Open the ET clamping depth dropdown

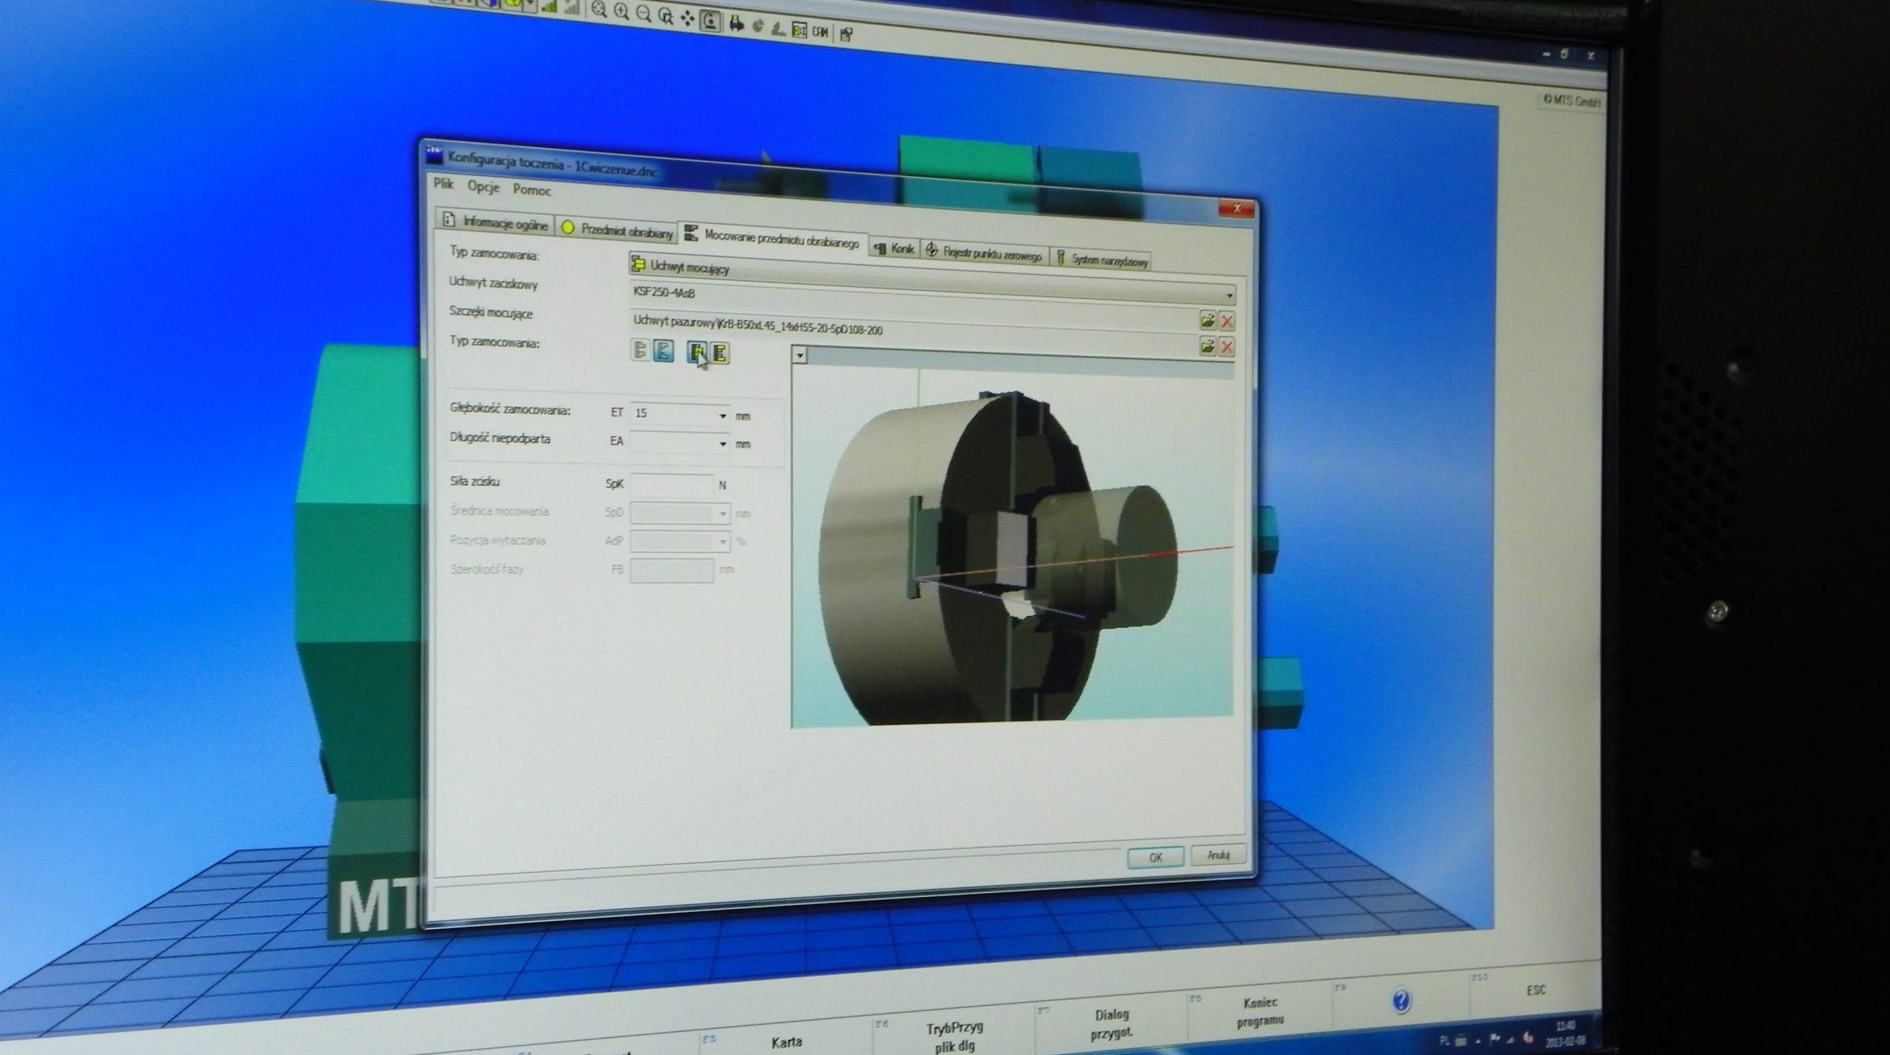point(723,415)
